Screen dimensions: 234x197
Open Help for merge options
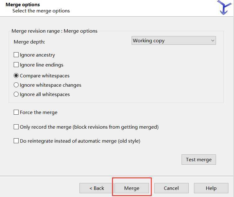[x=211, y=188]
